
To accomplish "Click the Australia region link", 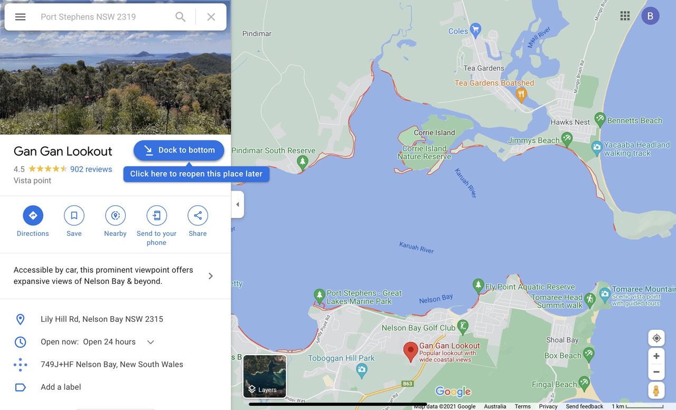I will pyautogui.click(x=495, y=406).
